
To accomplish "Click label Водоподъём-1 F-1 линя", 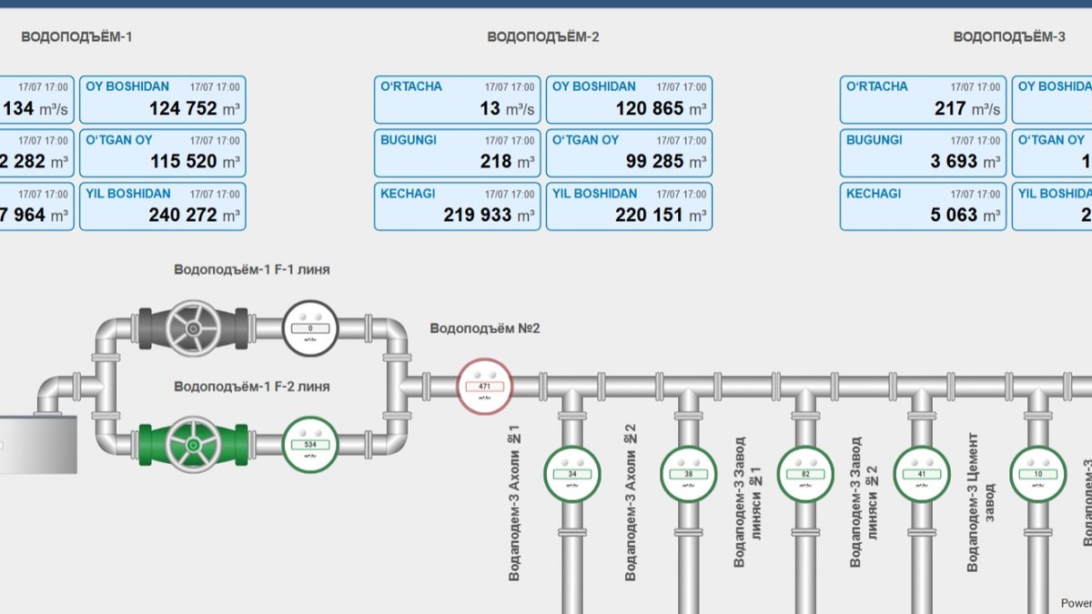I will (x=252, y=270).
